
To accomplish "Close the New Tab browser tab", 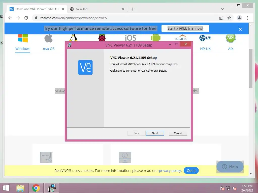I will 123,9.
